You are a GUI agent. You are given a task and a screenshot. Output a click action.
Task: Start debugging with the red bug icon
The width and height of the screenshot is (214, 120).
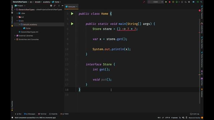[170, 2]
